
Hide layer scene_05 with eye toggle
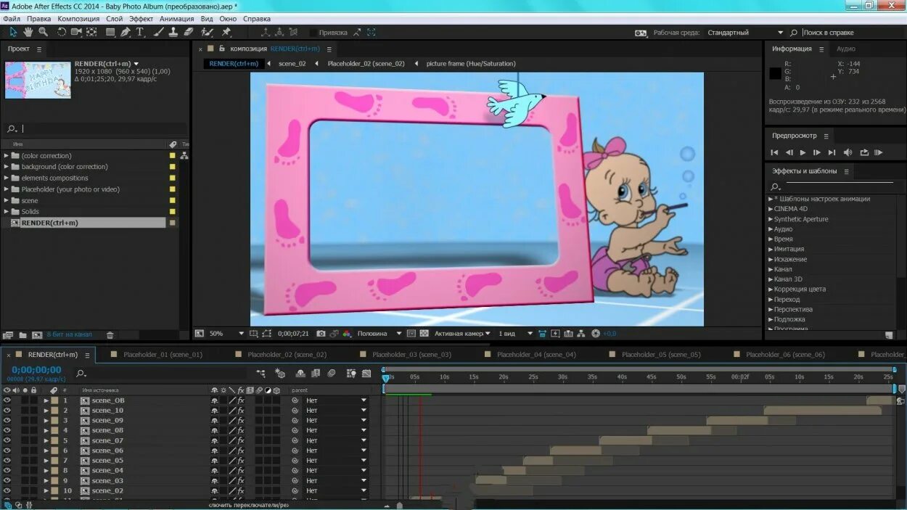7,461
